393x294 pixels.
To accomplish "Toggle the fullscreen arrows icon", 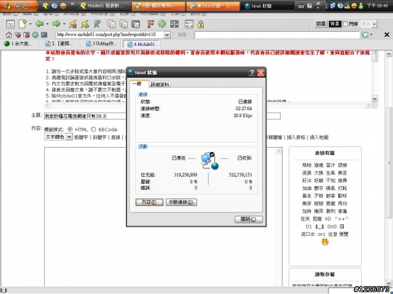I will (174, 24).
